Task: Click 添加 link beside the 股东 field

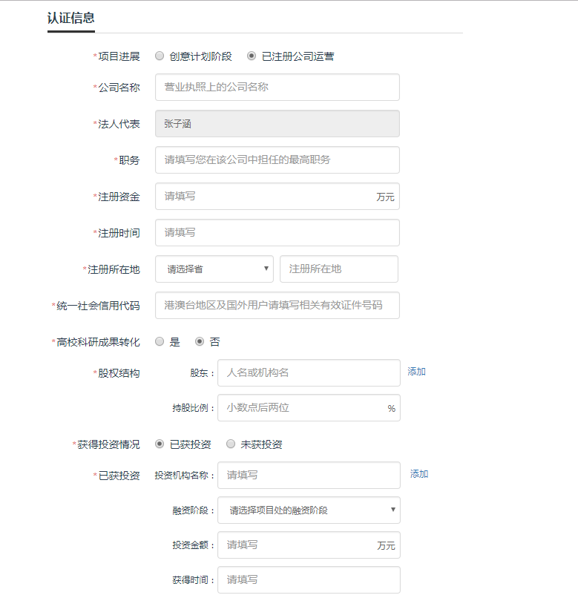Action: click(416, 372)
